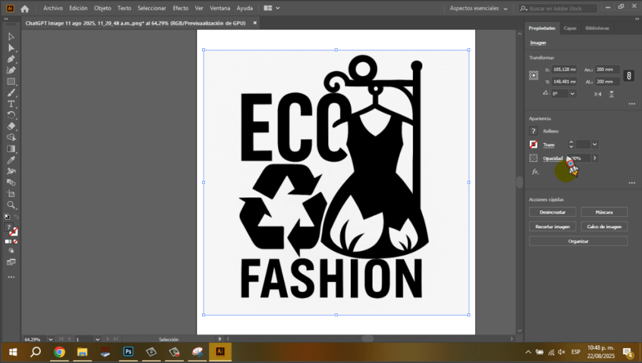Select the Zoom tool

11,205
